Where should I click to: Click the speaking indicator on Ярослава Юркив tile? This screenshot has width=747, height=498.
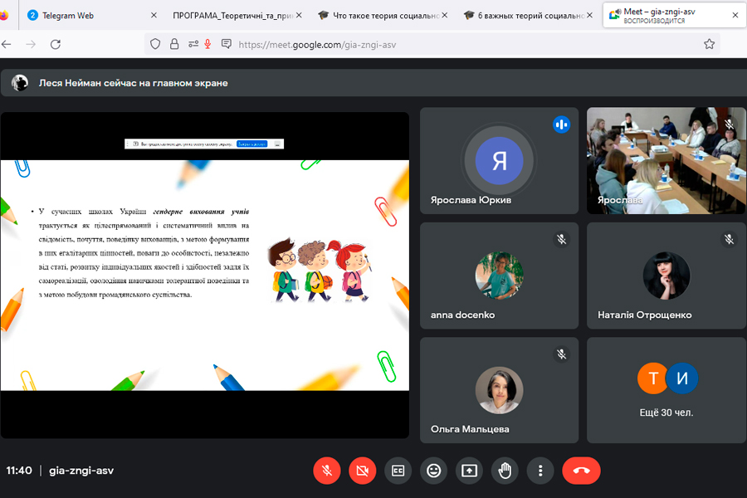tap(561, 124)
